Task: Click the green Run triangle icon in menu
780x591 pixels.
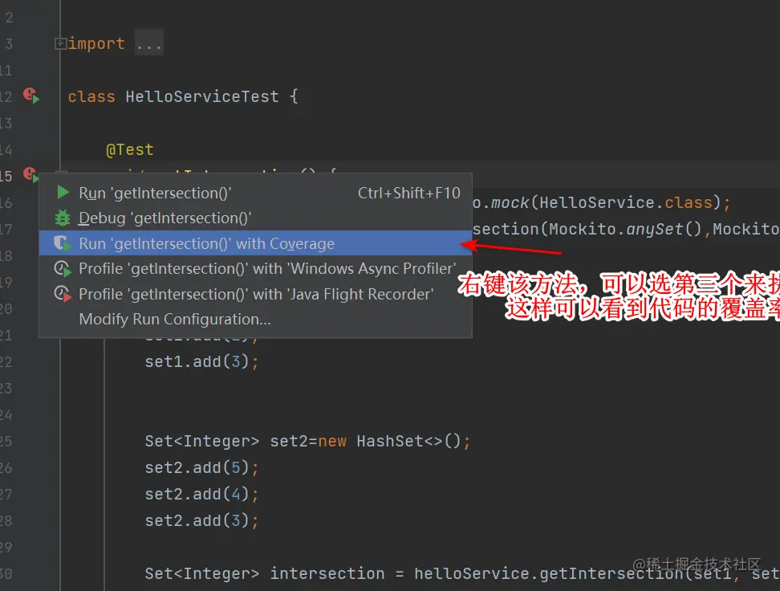Action: pyautogui.click(x=63, y=192)
